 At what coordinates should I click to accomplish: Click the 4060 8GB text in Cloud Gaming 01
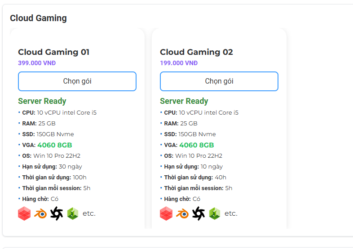tap(55, 145)
